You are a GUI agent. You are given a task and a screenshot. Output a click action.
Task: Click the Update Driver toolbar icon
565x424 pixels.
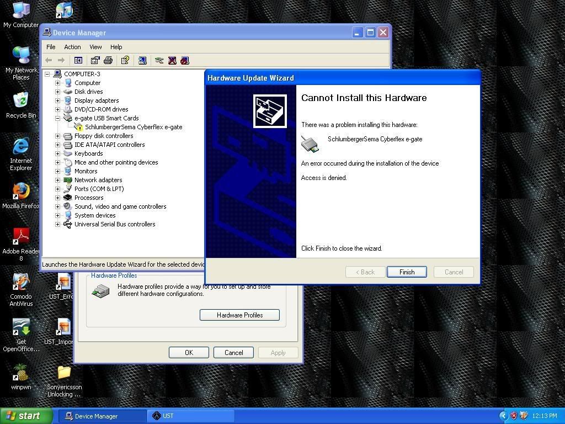159,60
